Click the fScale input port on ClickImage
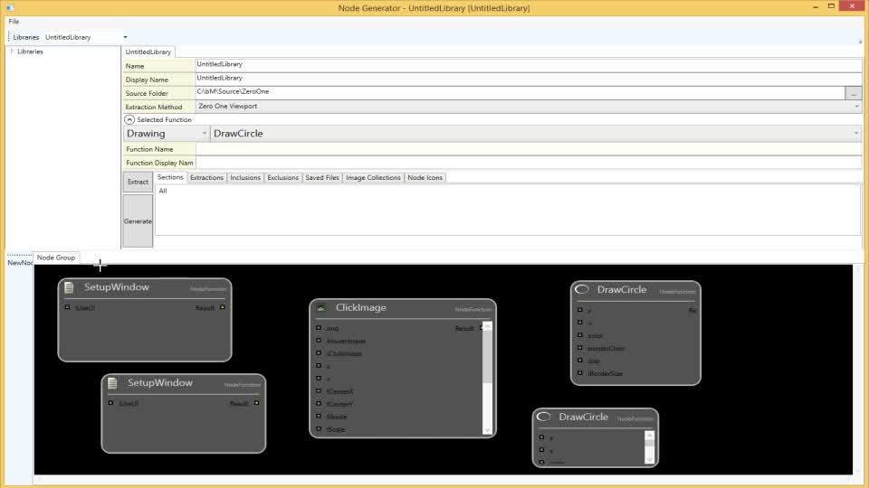Screen dimensions: 869x488 [x=319, y=428]
